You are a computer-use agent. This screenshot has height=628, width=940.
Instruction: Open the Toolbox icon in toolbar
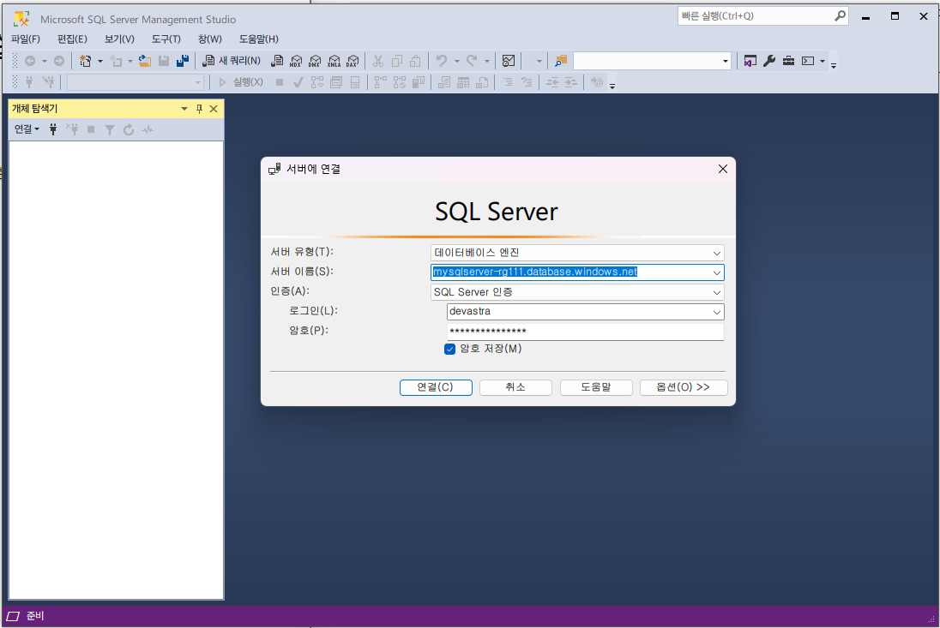point(788,61)
